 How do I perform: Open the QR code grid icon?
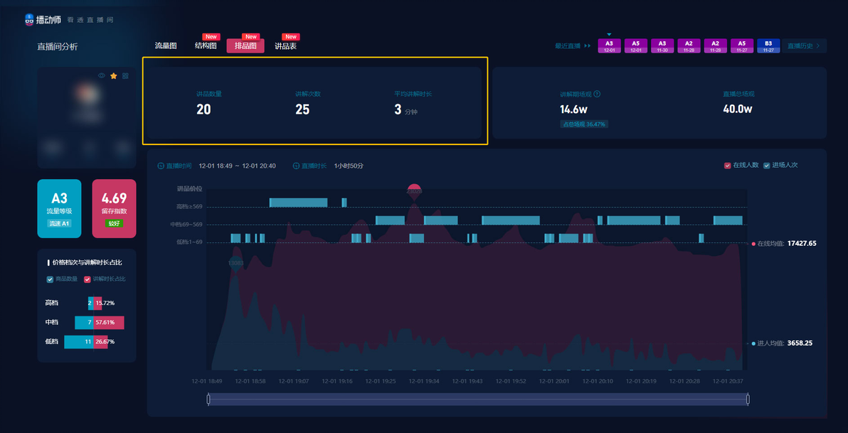125,75
